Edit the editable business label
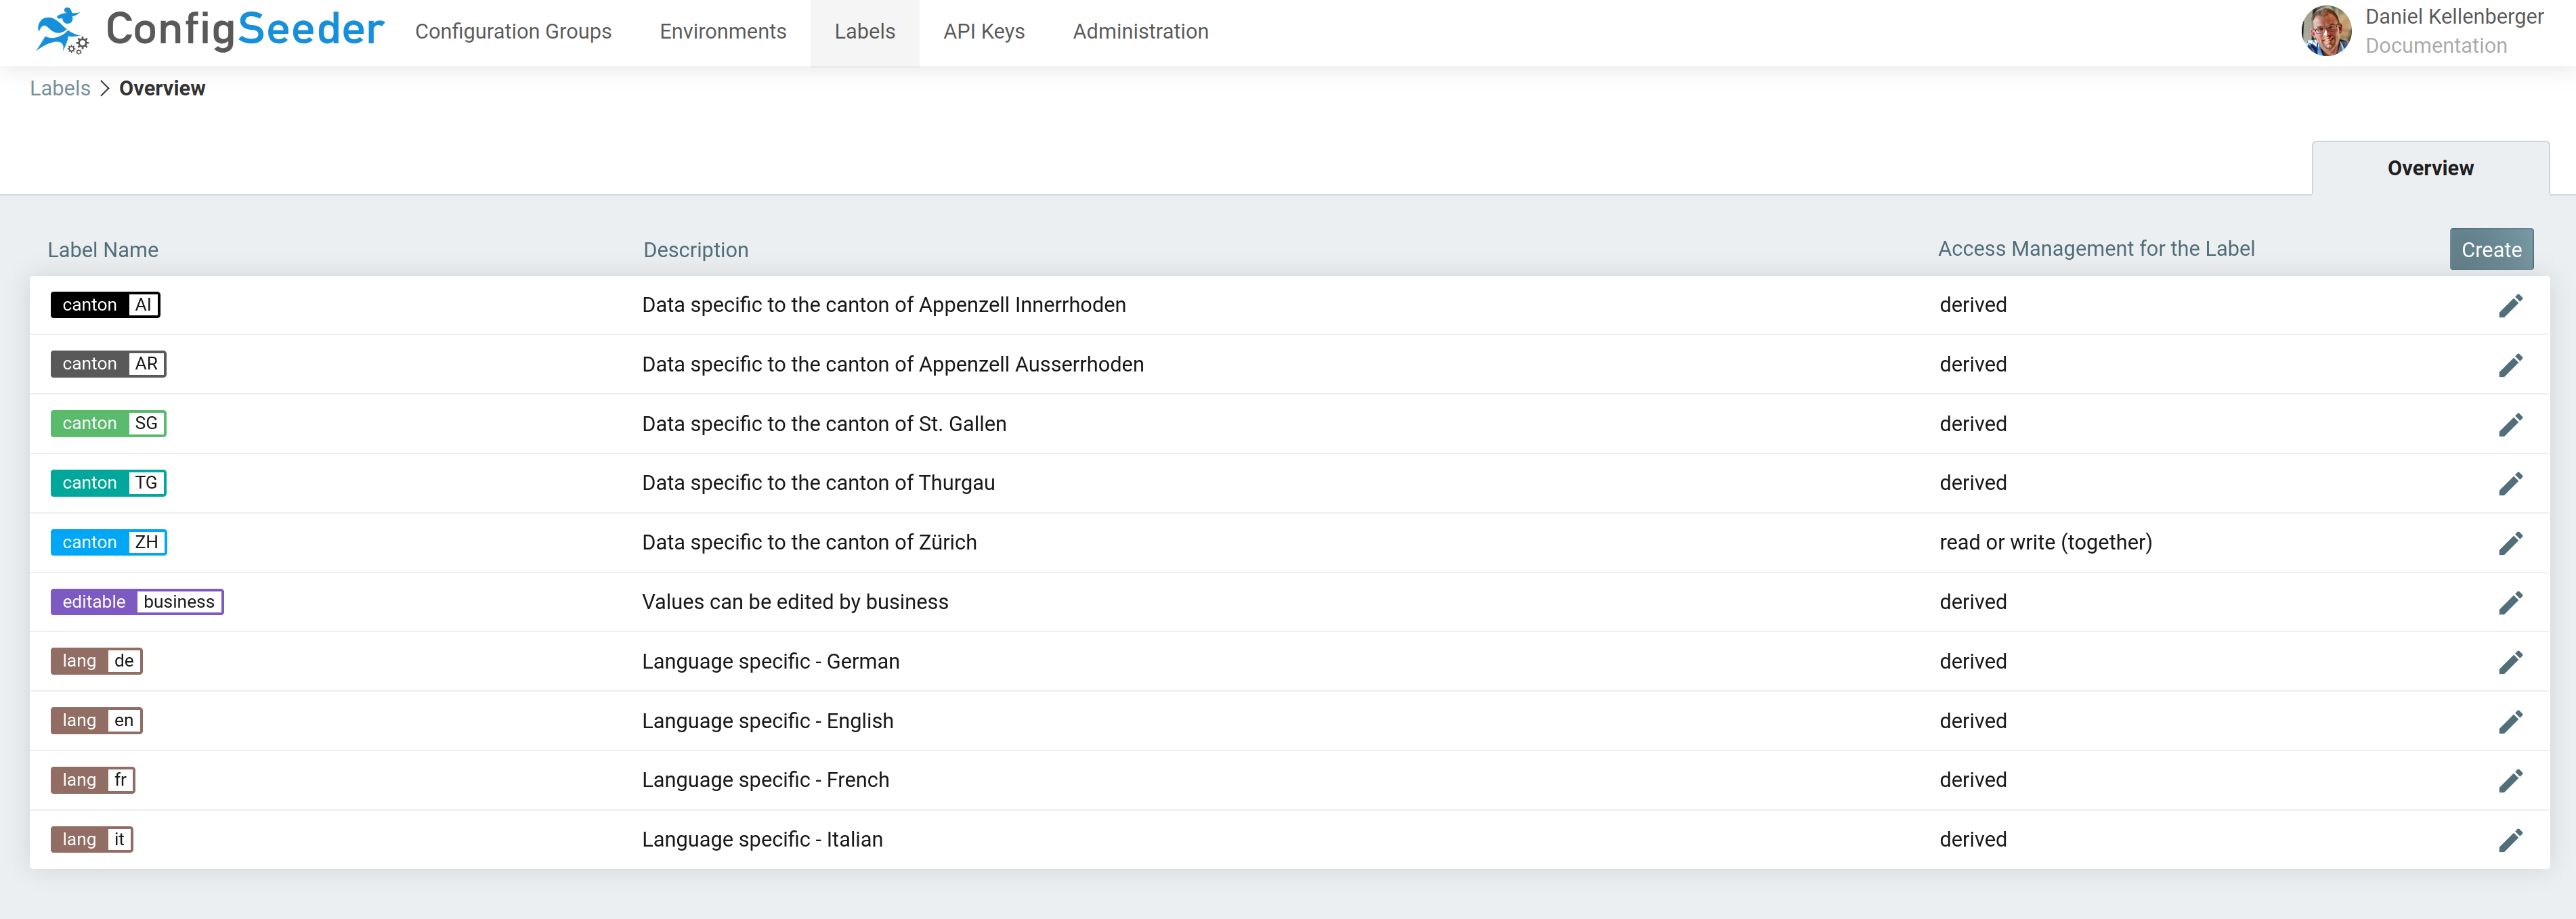 pyautogui.click(x=2510, y=602)
